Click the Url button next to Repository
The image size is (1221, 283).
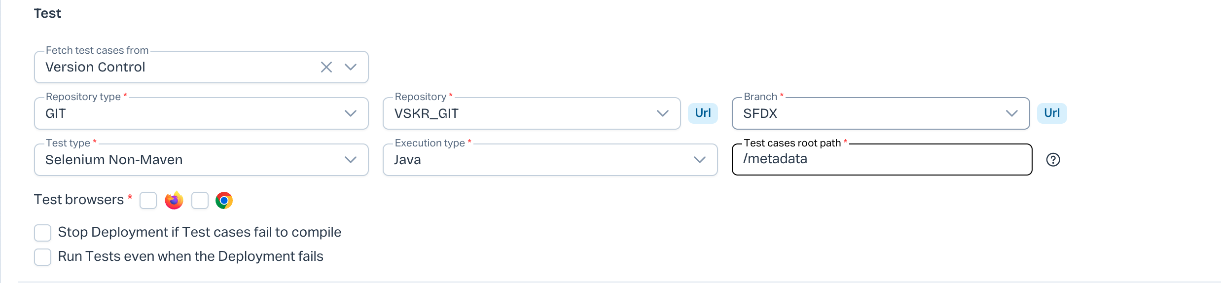point(703,113)
